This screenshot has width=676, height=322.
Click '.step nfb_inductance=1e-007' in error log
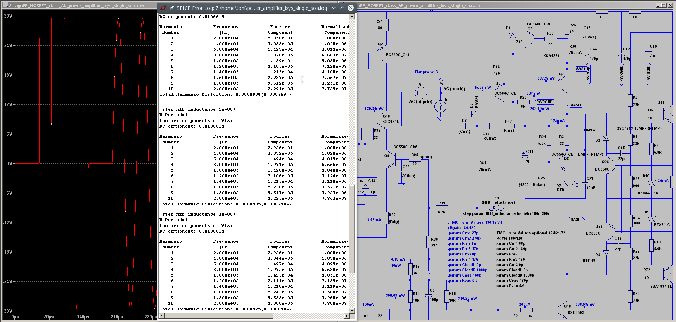click(198, 109)
